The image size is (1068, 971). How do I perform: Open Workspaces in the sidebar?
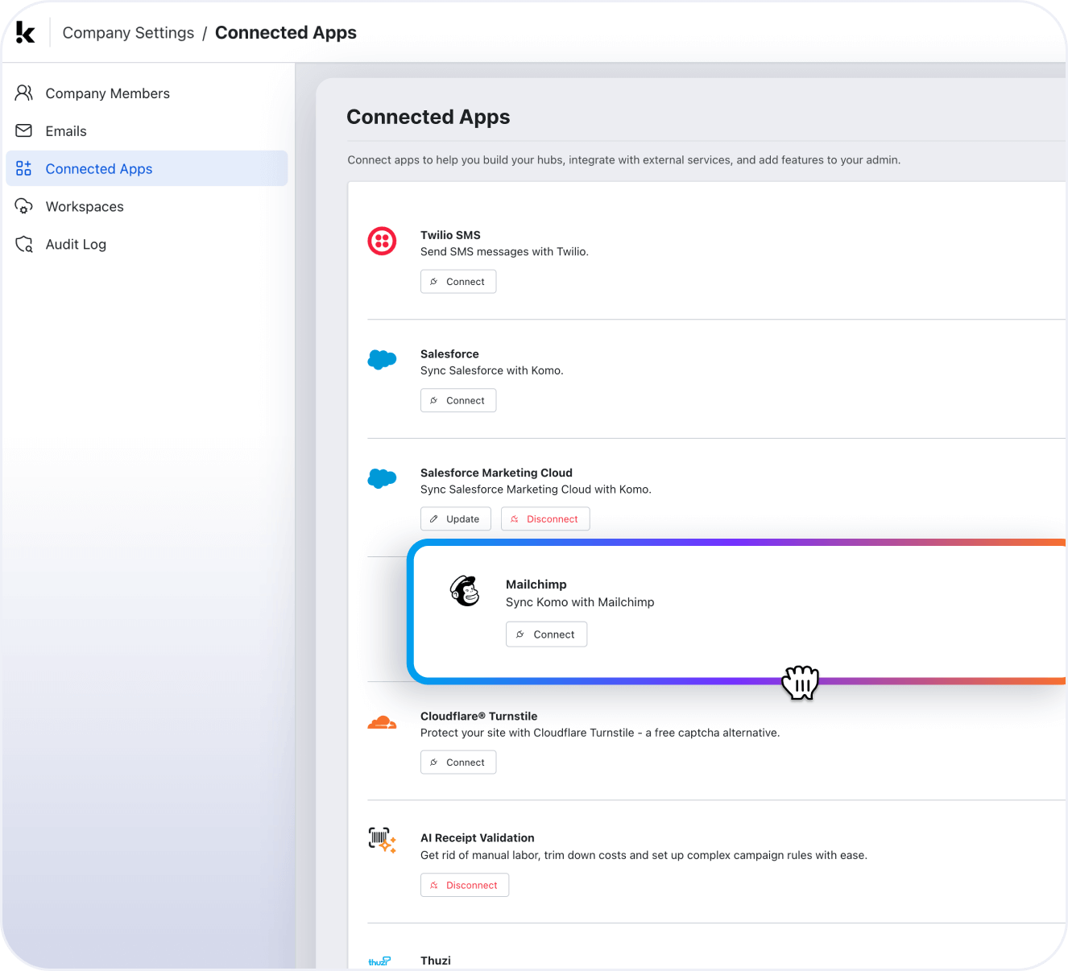click(x=147, y=206)
